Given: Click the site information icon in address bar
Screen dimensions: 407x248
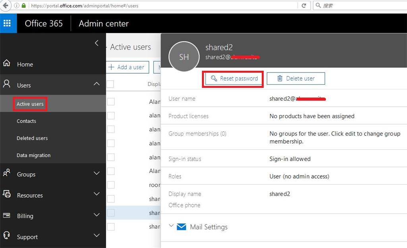Looking at the screenshot, I should tap(17, 6).
